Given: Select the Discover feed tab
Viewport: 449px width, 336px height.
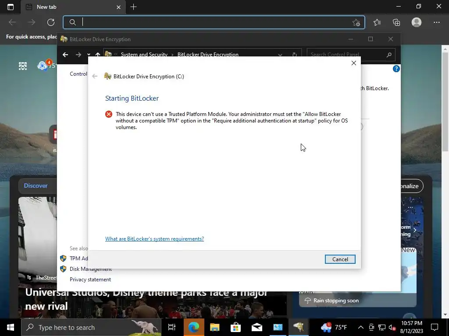Looking at the screenshot, I should click(x=36, y=185).
